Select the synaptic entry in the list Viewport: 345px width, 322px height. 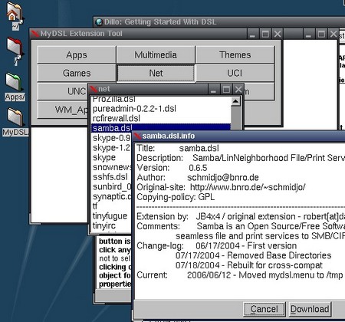pos(111,196)
